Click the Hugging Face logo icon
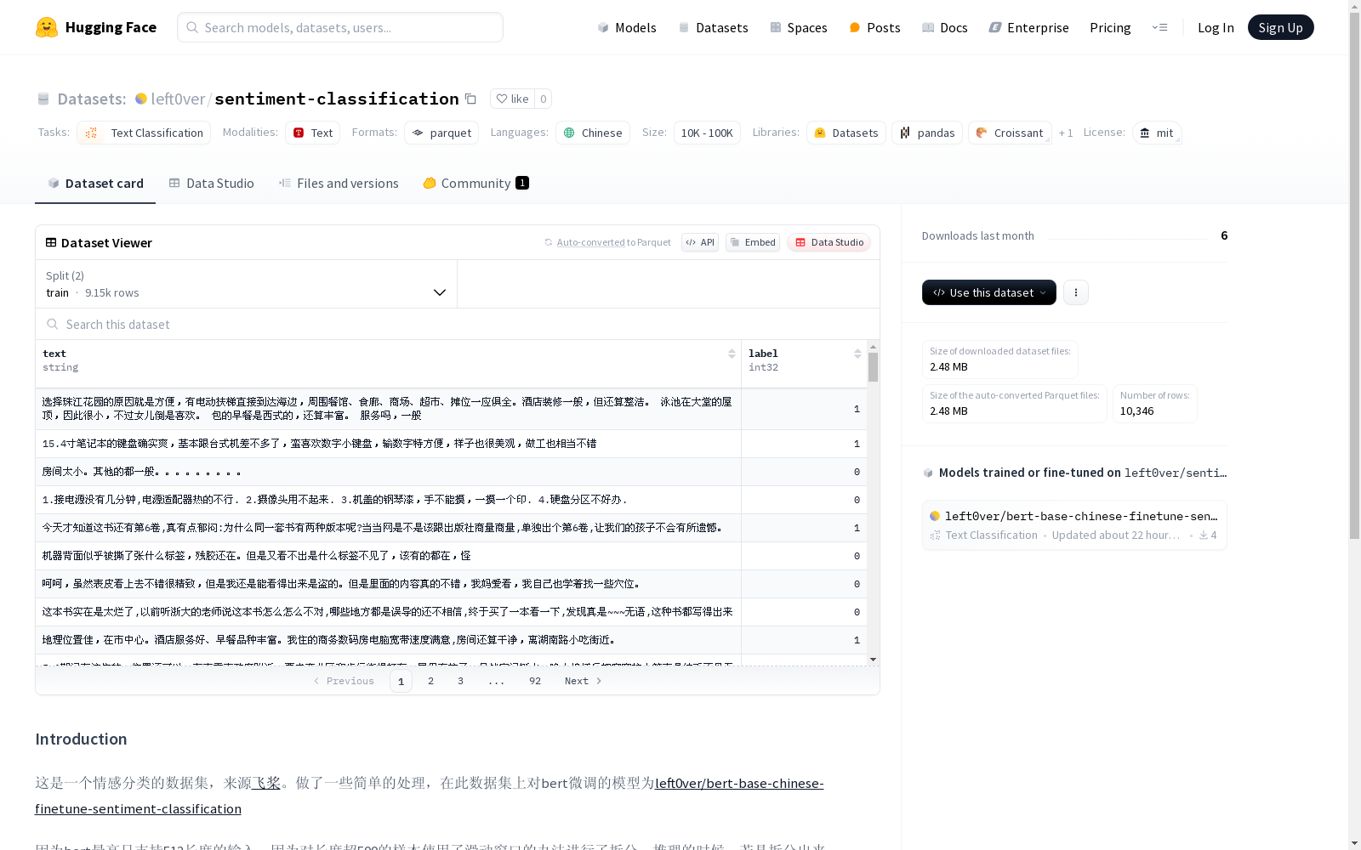The image size is (1361, 850). click(47, 27)
